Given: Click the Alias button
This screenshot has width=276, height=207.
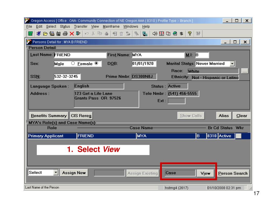Looking at the screenshot, I should (x=224, y=116).
